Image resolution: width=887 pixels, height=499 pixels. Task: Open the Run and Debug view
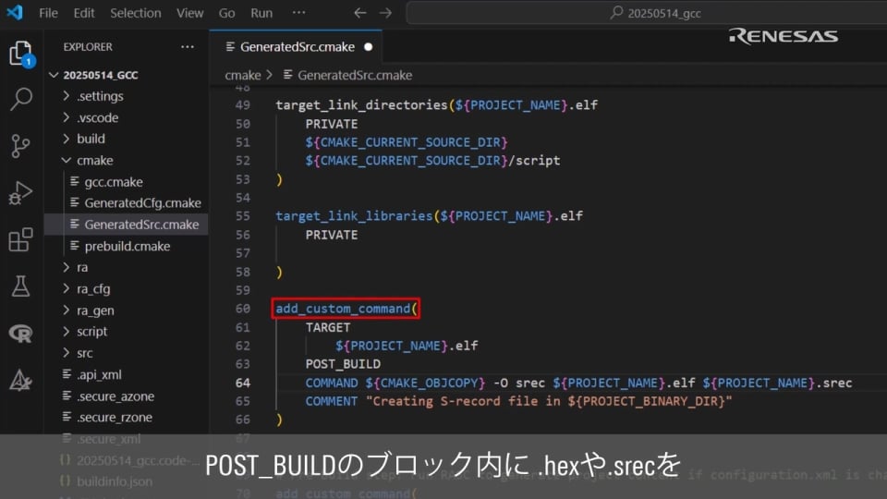[x=20, y=193]
